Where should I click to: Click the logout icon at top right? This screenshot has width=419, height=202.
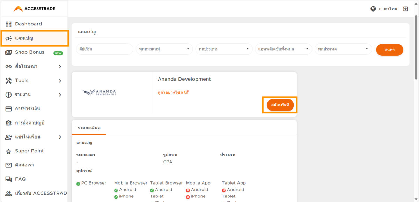click(405, 8)
